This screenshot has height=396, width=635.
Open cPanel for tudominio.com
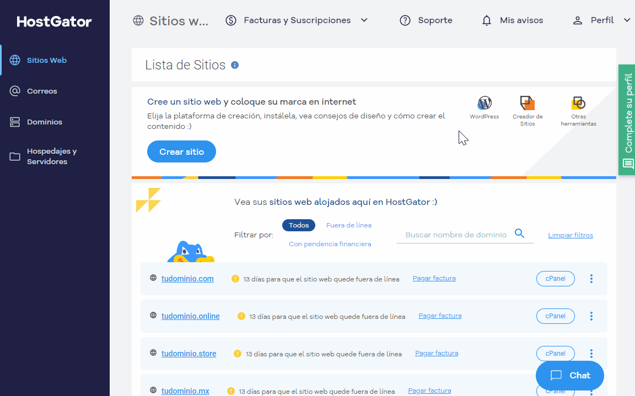(x=555, y=279)
